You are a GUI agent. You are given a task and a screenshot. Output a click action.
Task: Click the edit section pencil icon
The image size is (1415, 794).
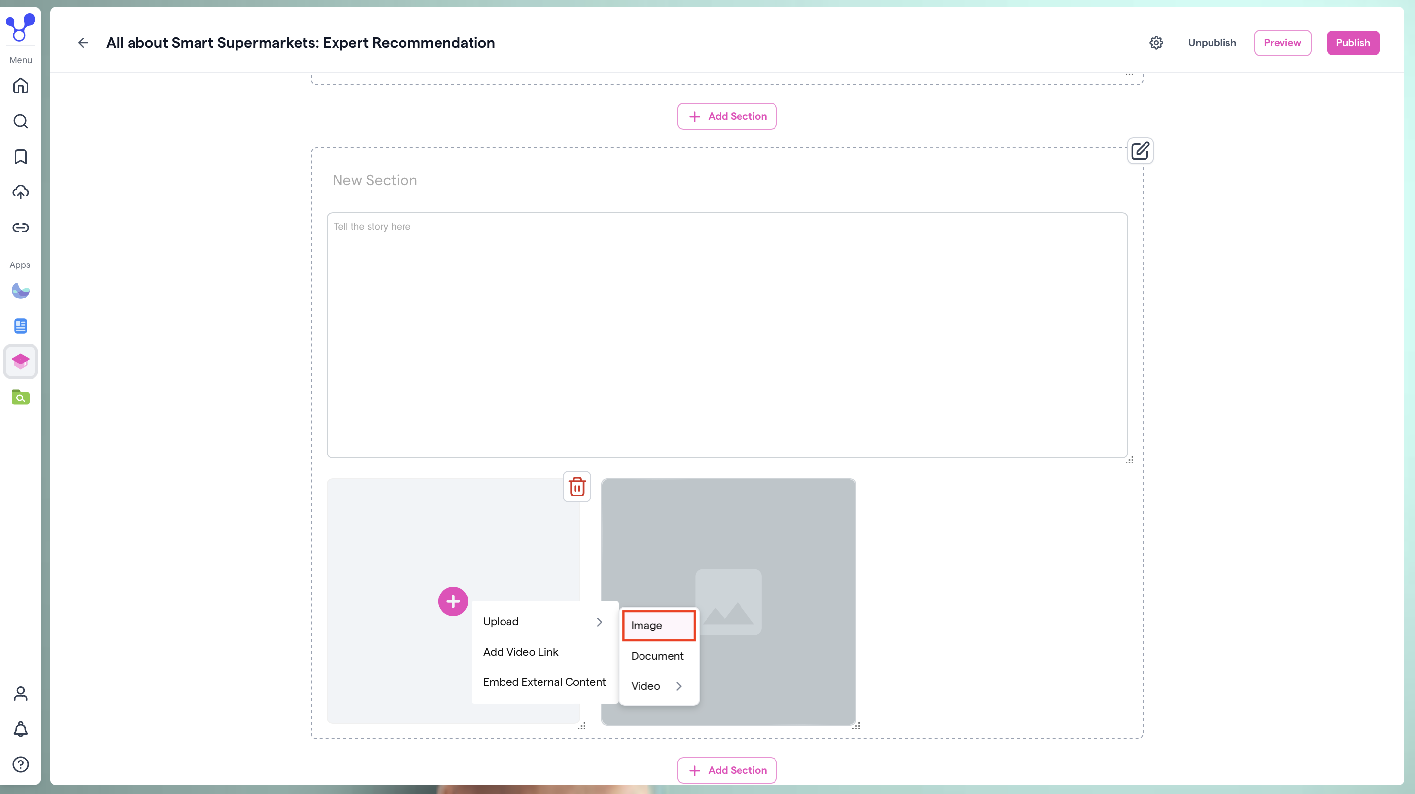click(1141, 150)
